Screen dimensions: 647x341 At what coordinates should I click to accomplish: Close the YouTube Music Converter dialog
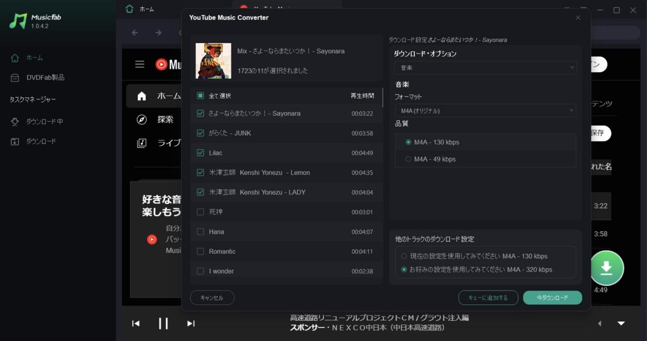click(578, 18)
